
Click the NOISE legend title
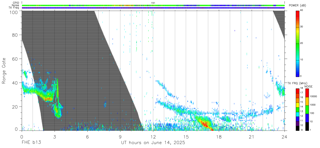tap(309, 86)
